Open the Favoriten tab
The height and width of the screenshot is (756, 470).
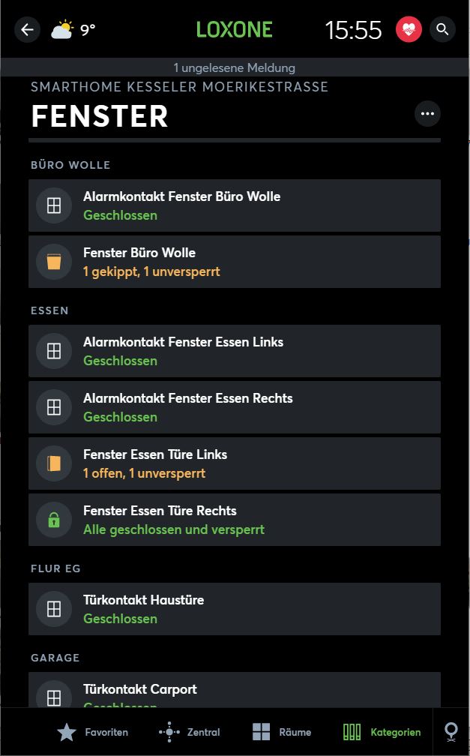tap(93, 732)
